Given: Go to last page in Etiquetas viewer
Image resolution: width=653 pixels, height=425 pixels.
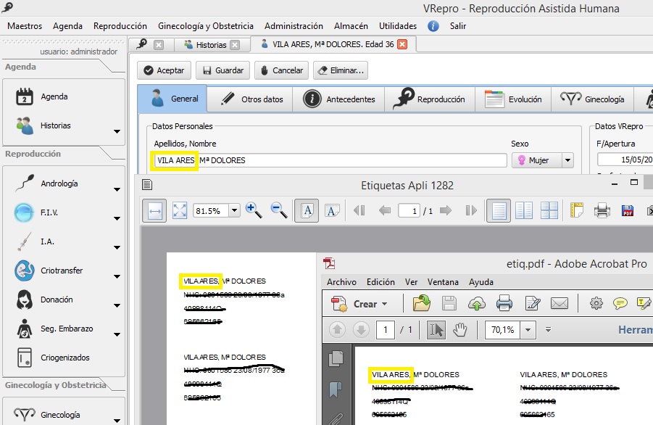Looking at the screenshot, I should coord(471,210).
